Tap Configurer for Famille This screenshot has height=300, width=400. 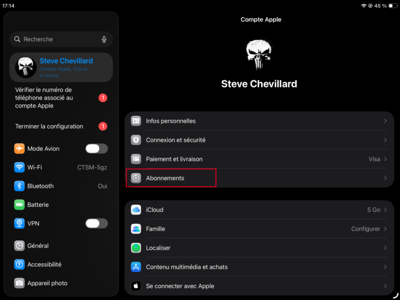tap(365, 229)
